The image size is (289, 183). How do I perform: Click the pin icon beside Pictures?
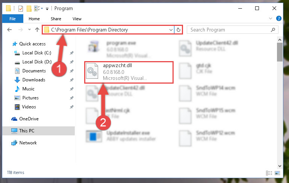point(71,98)
